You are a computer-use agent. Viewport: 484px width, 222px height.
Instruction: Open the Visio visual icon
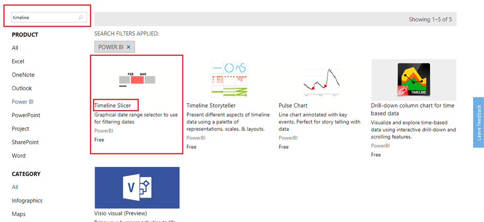pyautogui.click(x=137, y=187)
